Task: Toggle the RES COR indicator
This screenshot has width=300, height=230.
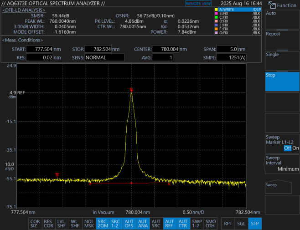Action: point(48,223)
